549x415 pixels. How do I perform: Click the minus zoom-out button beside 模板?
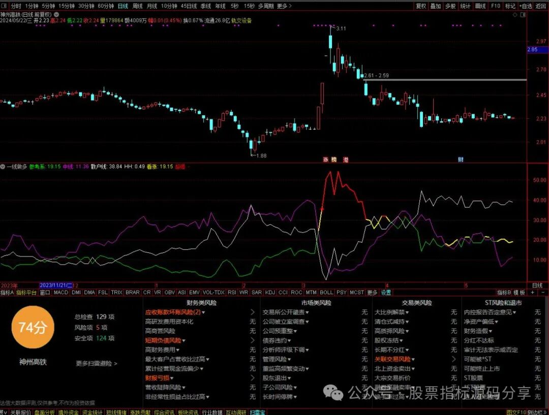click(x=543, y=292)
